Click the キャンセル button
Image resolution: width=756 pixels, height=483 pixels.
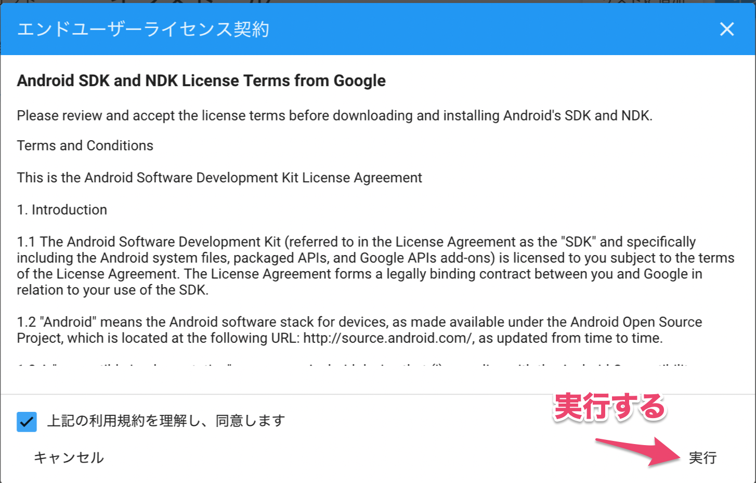pos(69,458)
